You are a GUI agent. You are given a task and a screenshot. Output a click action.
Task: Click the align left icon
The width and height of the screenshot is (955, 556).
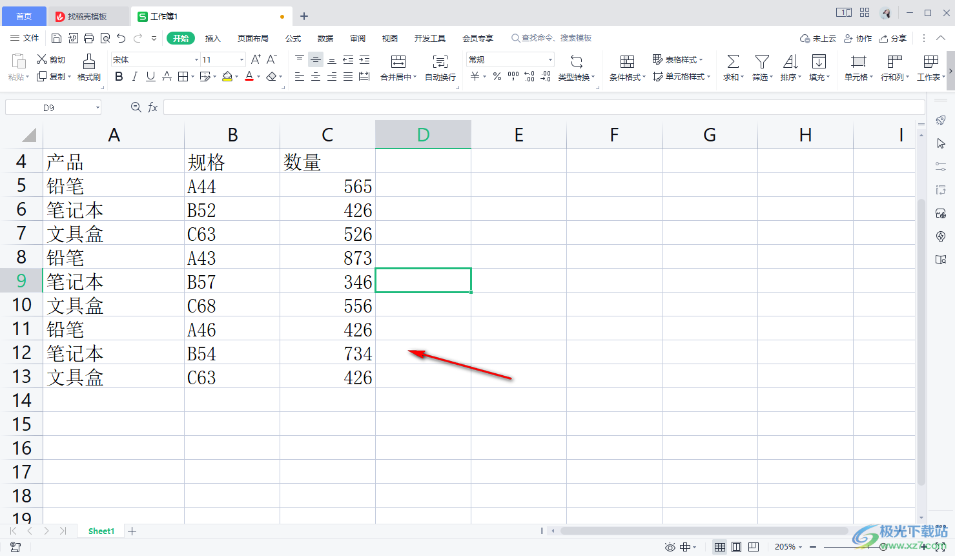point(300,77)
